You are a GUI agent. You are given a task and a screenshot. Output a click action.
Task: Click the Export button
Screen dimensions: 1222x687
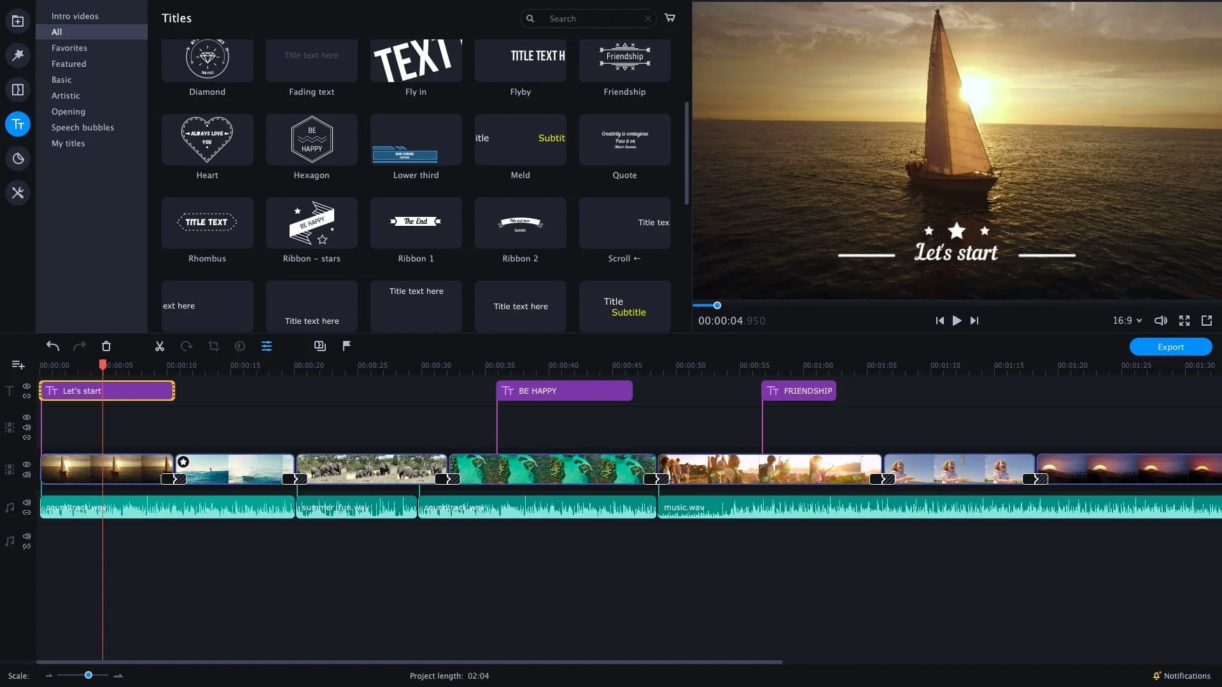[1170, 347]
